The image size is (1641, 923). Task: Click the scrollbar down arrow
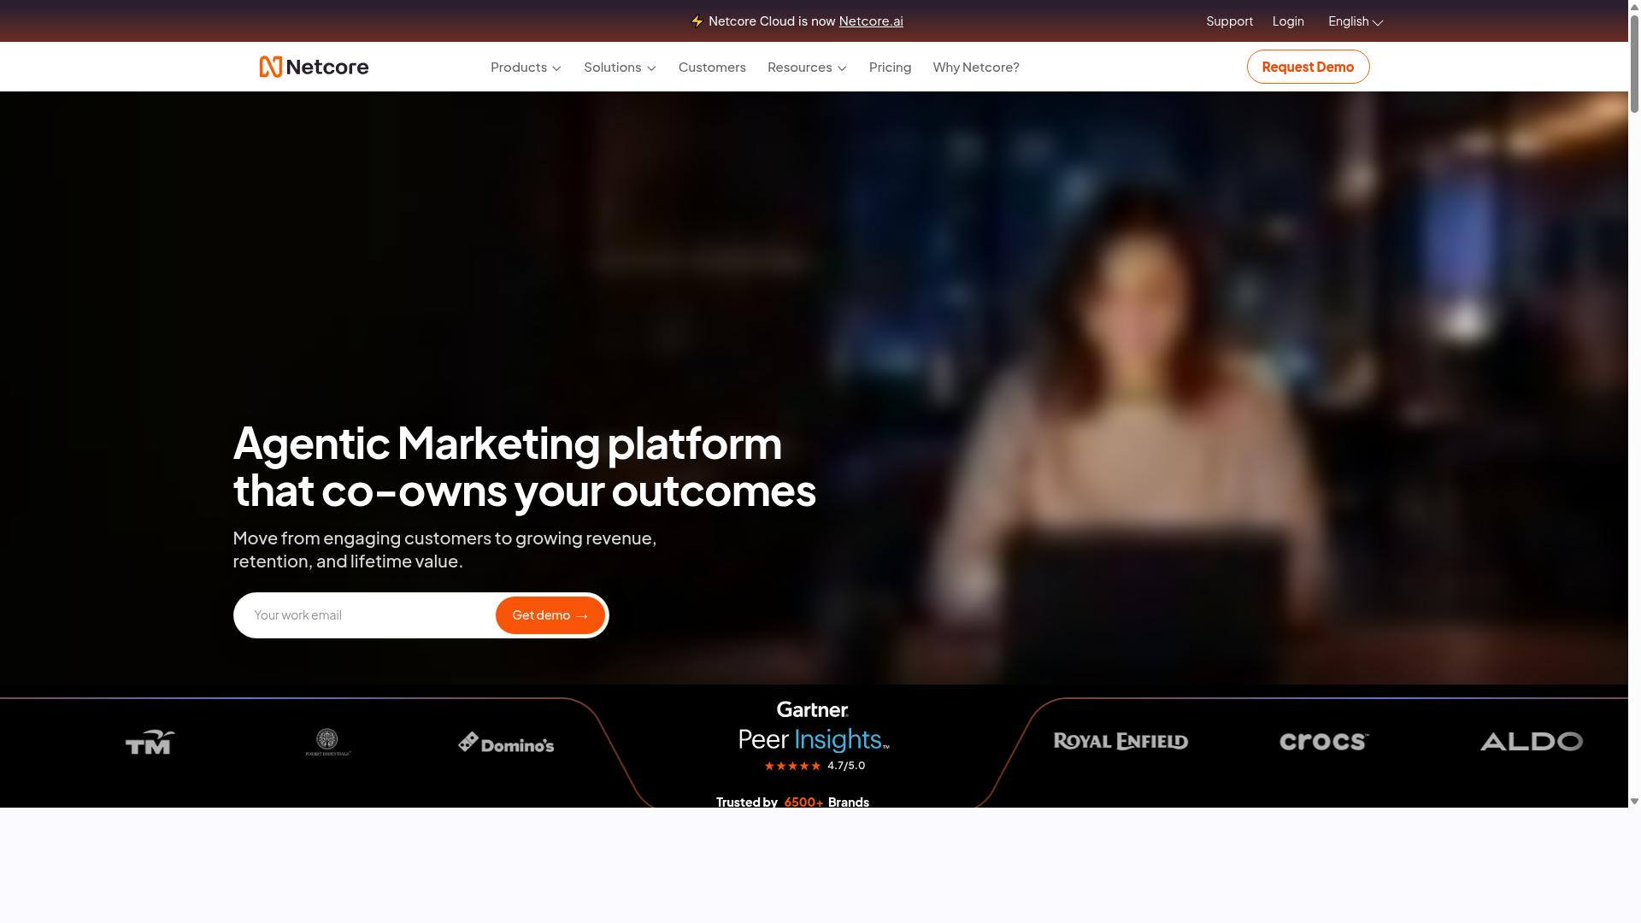click(x=1634, y=802)
